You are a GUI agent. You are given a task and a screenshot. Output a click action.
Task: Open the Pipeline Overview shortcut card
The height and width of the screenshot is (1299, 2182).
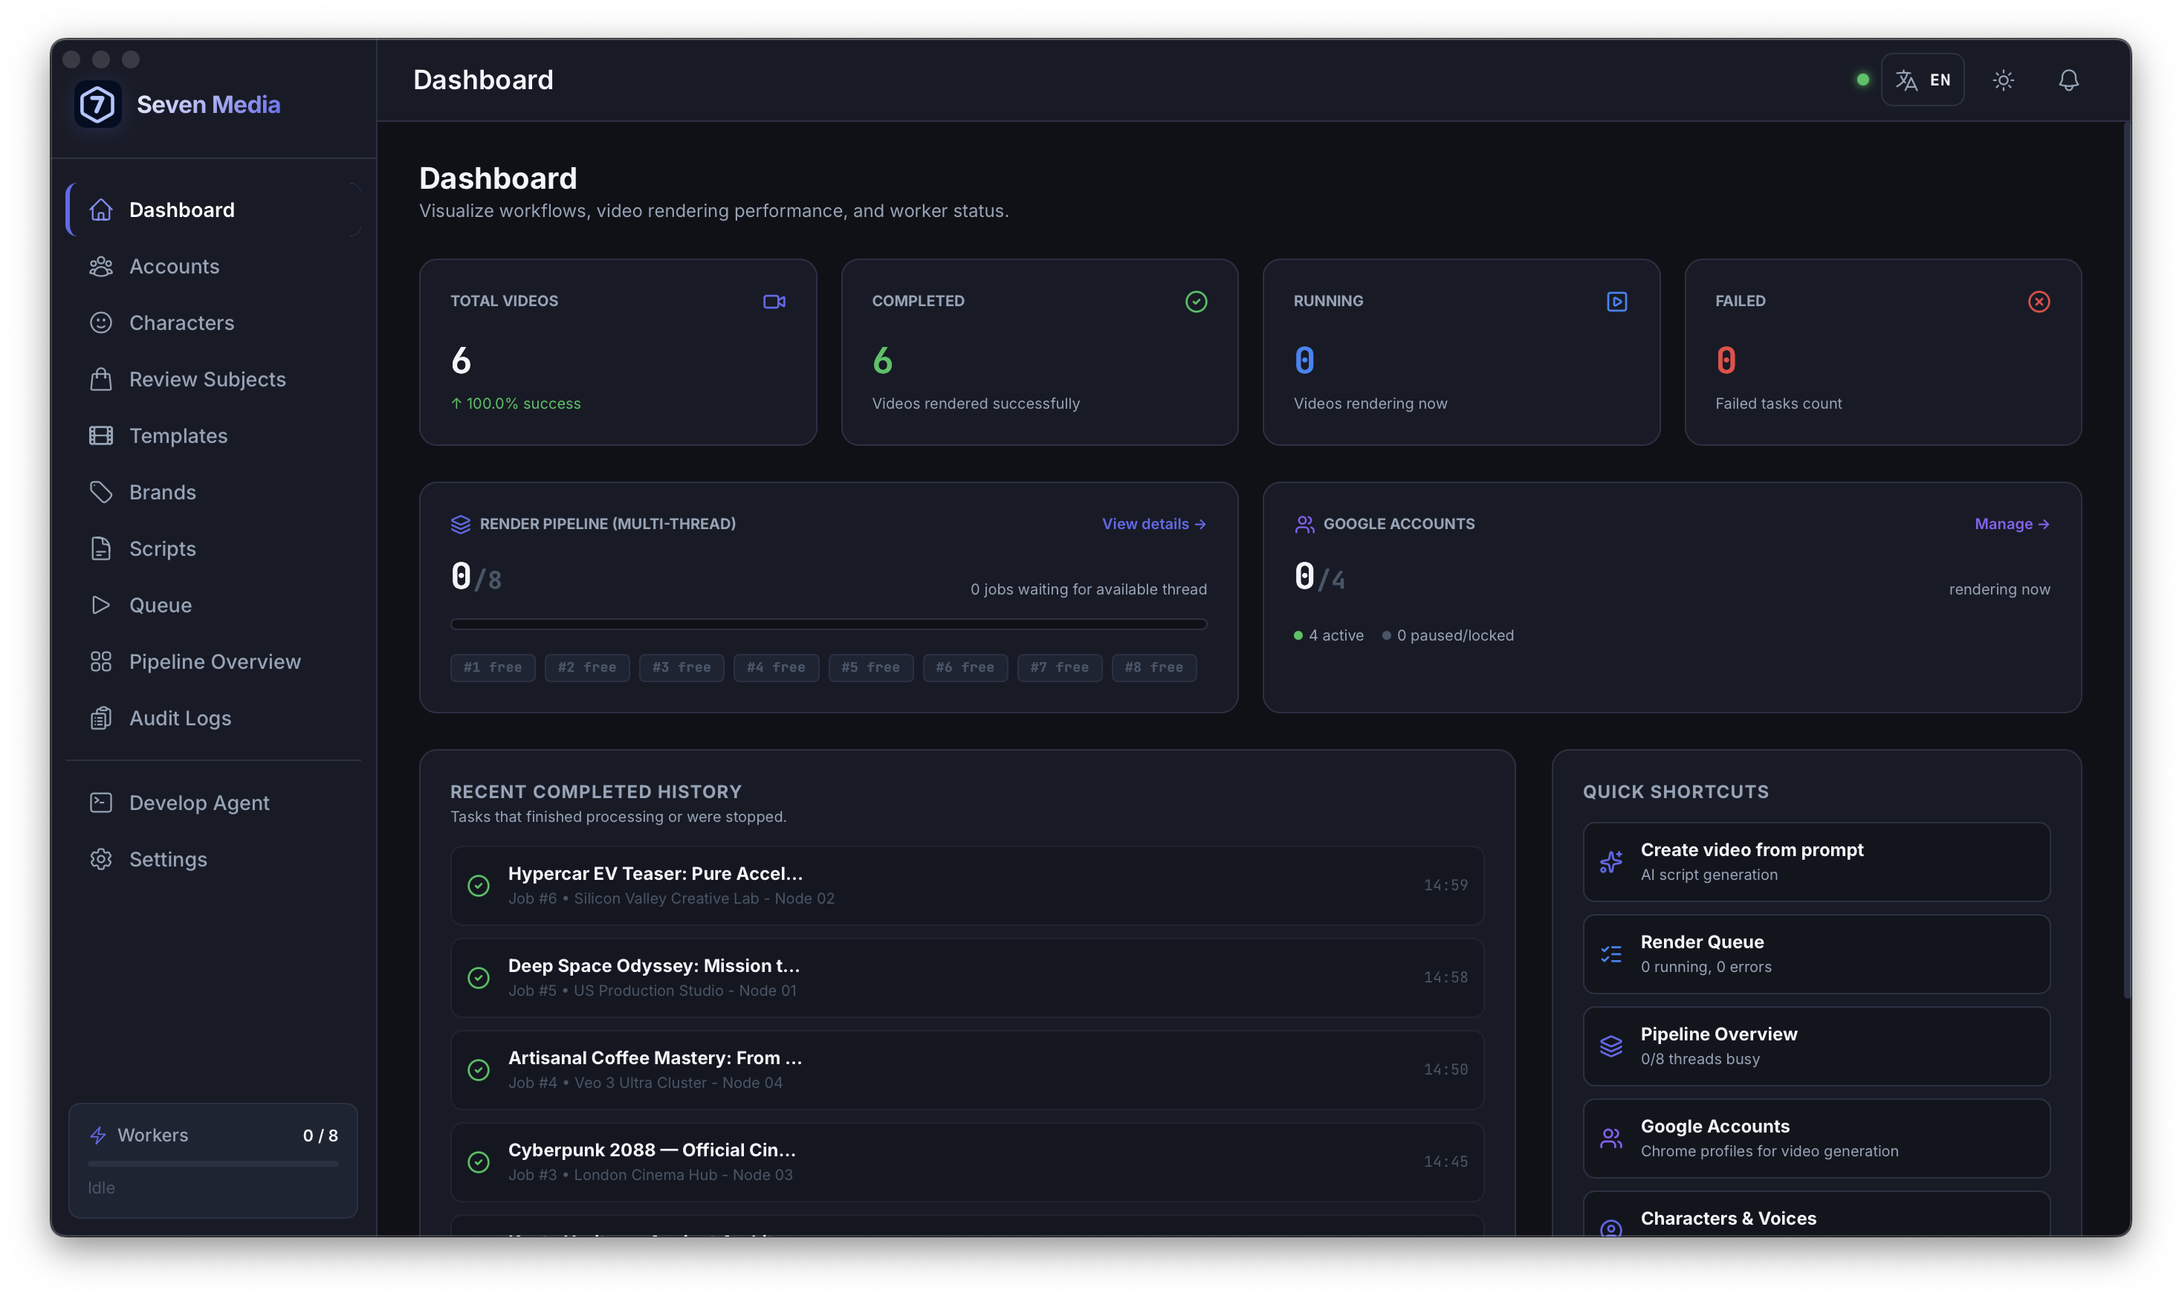[x=1816, y=1046]
